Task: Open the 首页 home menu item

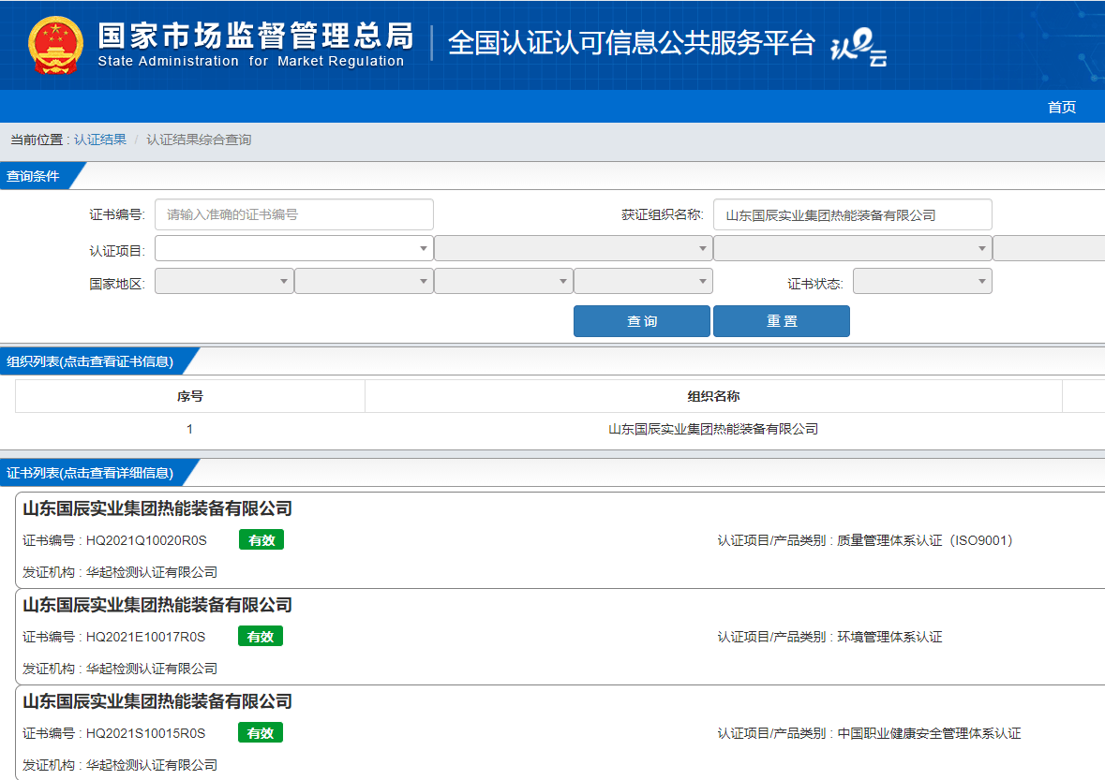Action: [1061, 107]
